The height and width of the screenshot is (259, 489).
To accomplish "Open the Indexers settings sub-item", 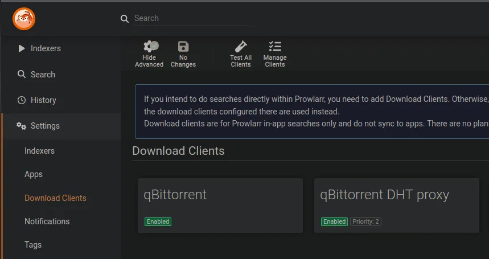I will [39, 151].
